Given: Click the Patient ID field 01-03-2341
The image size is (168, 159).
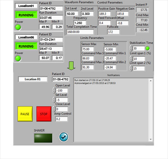Looking at the screenshot, I should coord(51,39).
